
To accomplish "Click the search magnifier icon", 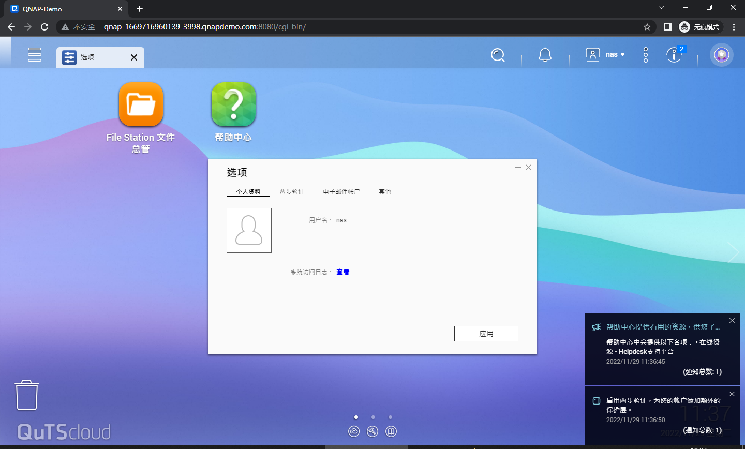I will coord(498,55).
